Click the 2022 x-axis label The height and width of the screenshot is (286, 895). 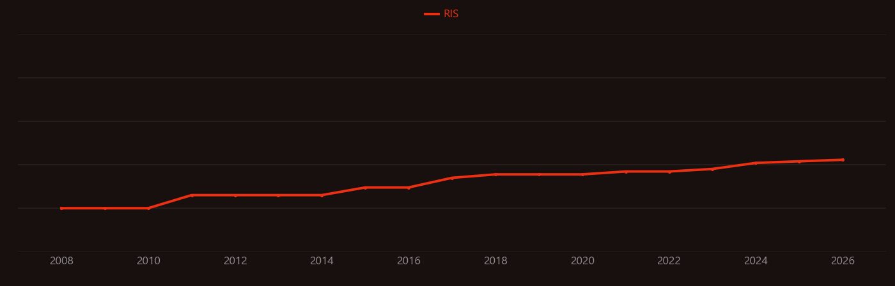[x=669, y=261]
